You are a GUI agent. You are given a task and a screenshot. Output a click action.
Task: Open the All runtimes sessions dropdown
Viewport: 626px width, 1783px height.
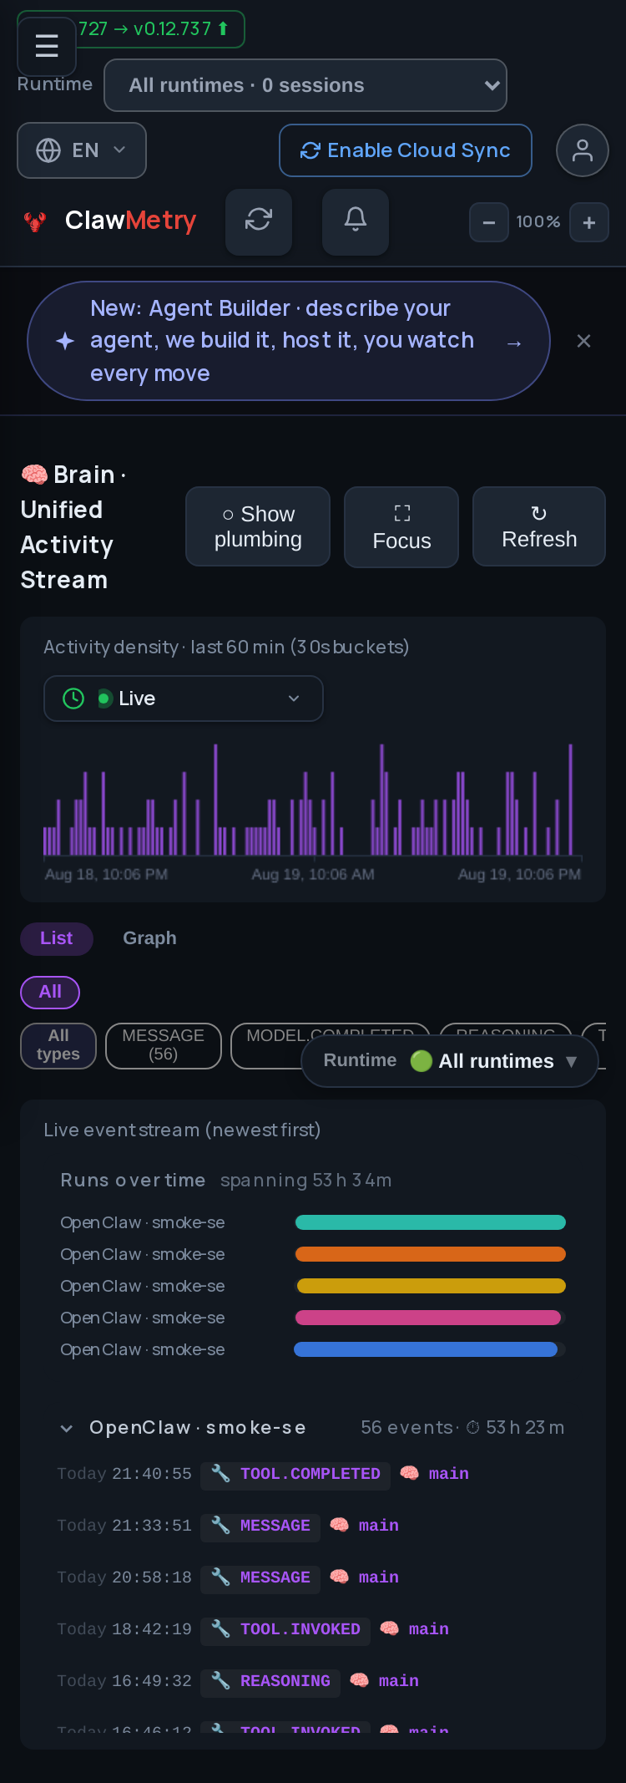click(x=305, y=85)
